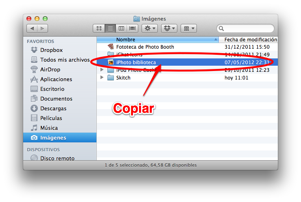Click the iPod Photo Cache folder icon
Viewport: 301px width, 202px height.
[x=111, y=70]
